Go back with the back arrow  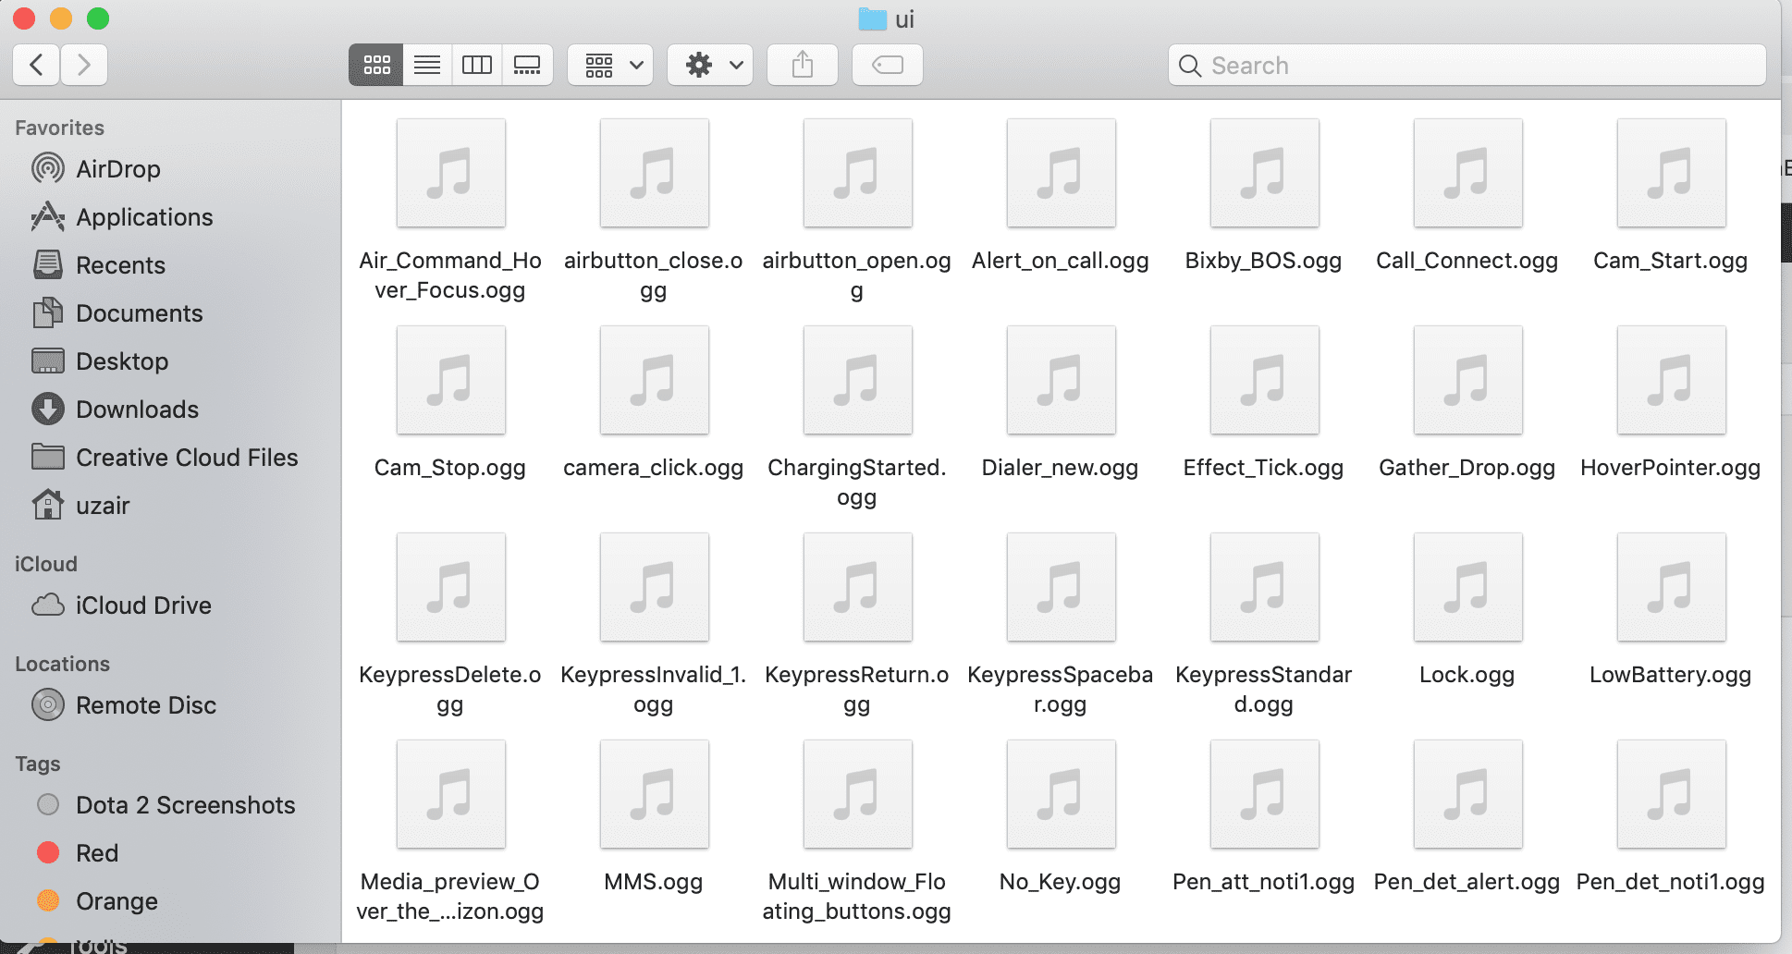coord(37,65)
